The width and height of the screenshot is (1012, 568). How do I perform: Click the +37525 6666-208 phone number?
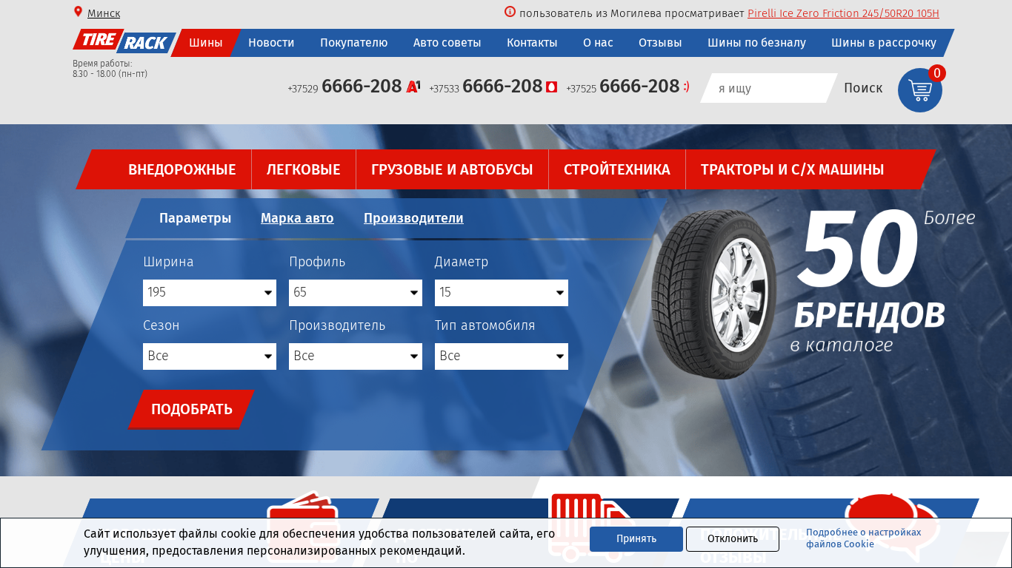pyautogui.click(x=623, y=87)
